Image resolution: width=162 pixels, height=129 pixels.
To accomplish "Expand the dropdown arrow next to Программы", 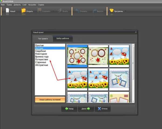I will click(x=126, y=11).
